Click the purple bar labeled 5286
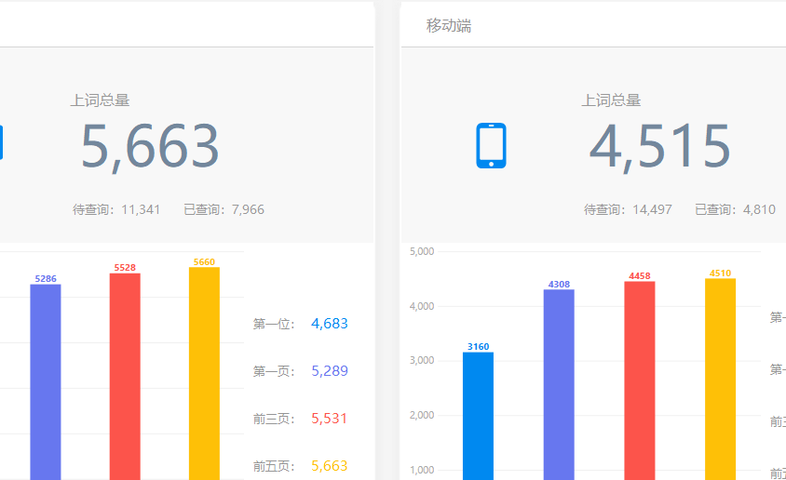This screenshot has width=786, height=480. coord(46,382)
